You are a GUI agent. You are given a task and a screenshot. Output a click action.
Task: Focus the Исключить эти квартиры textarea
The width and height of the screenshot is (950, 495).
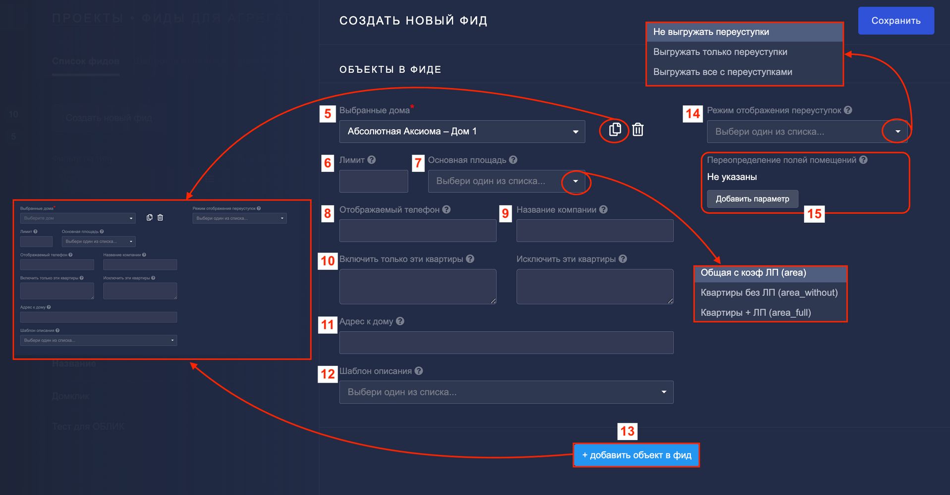(595, 287)
